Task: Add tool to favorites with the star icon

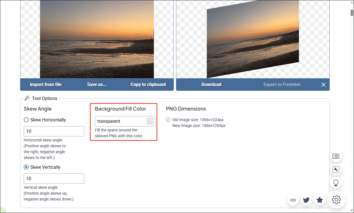Action: [319, 200]
